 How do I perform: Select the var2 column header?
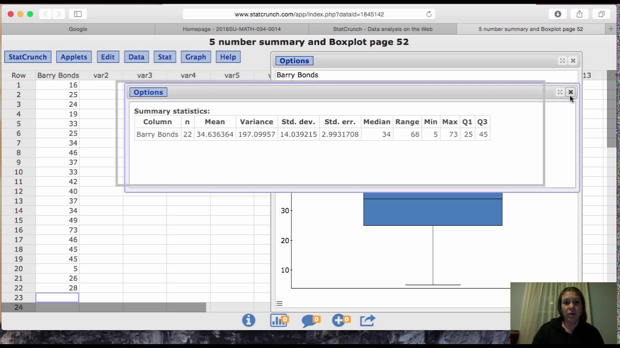101,75
